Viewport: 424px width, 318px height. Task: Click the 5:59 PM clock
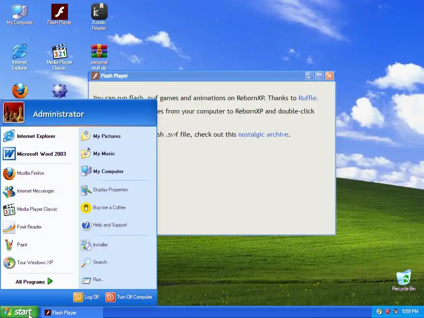(410, 311)
